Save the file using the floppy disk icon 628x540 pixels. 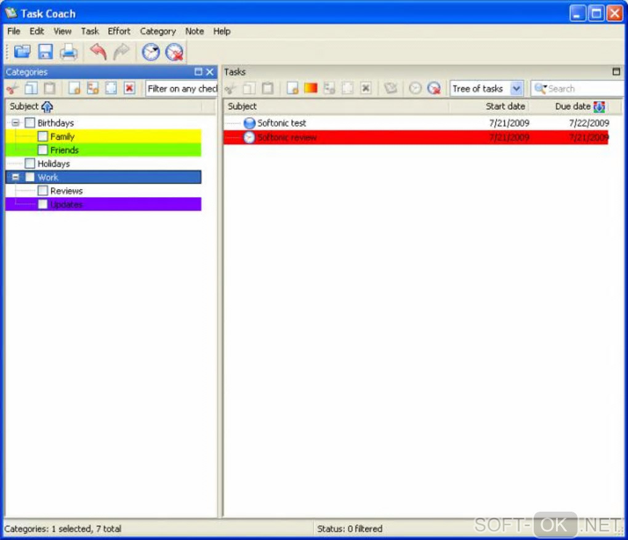[46, 52]
